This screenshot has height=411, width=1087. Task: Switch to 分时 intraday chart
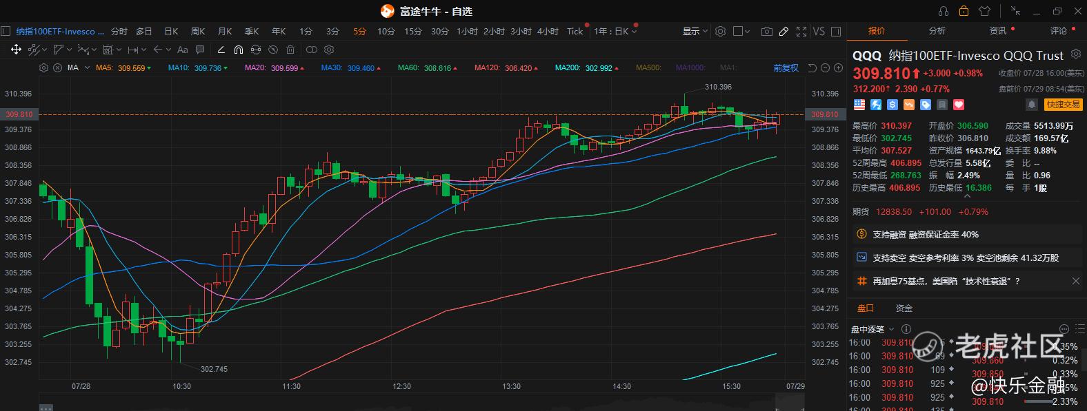tap(119, 31)
